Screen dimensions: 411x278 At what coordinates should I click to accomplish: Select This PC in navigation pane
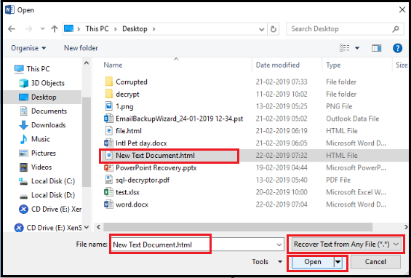pos(32,69)
